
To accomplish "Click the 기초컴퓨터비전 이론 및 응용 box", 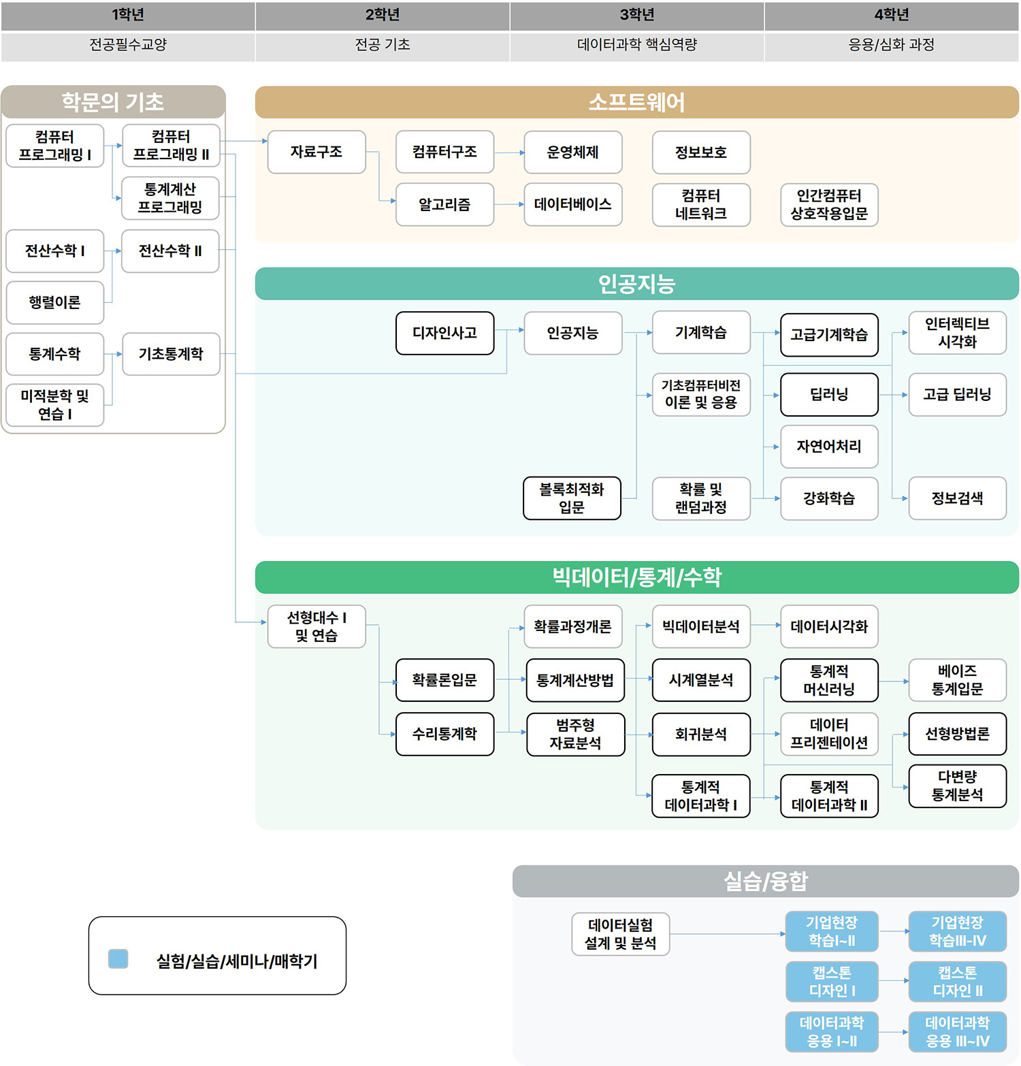I will 701,394.
